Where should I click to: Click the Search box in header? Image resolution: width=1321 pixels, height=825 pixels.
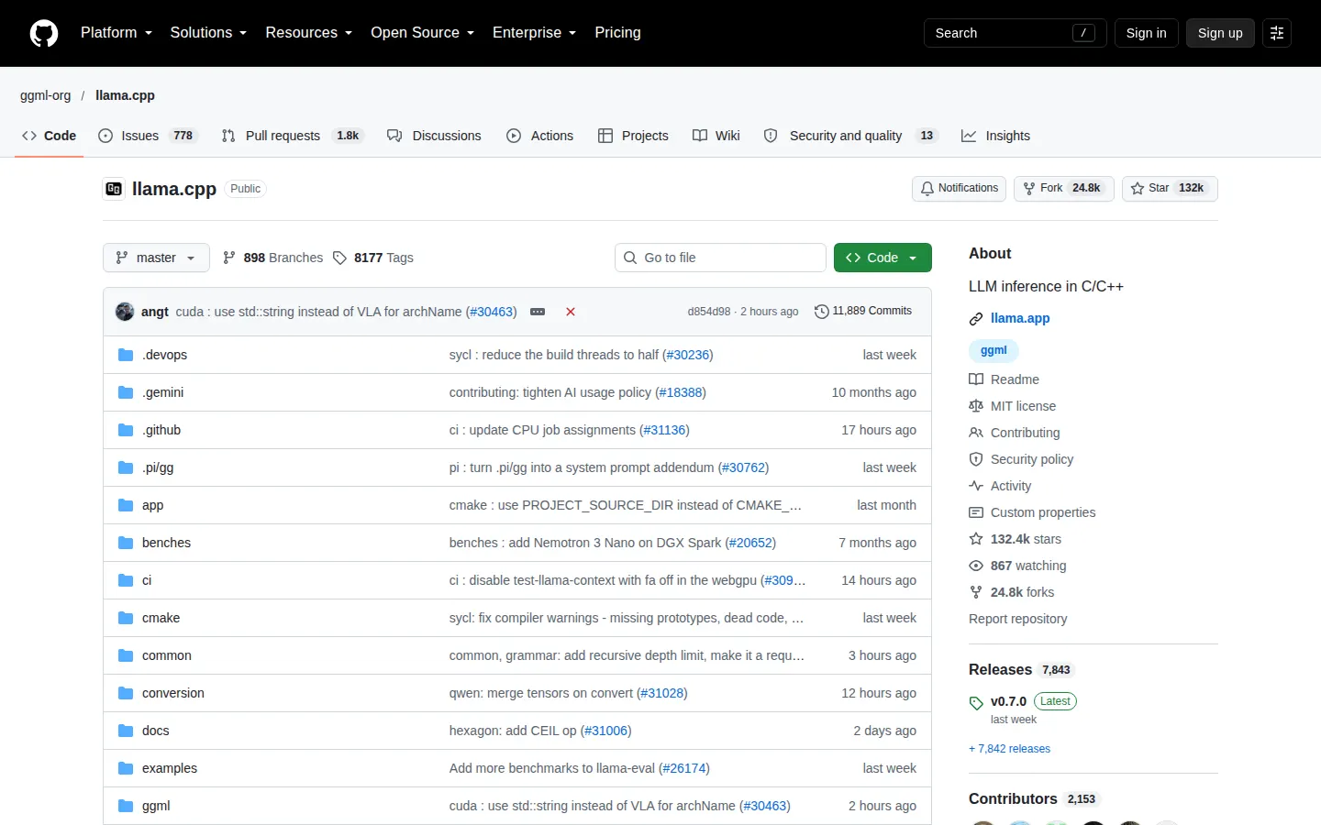coord(1015,33)
